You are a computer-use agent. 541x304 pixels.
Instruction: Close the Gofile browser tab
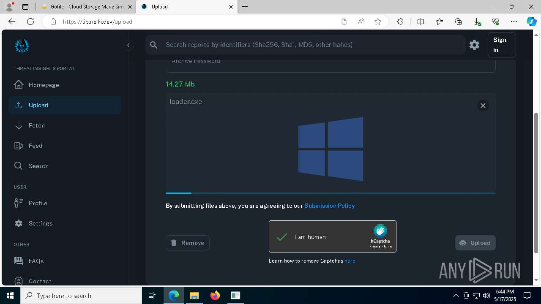[130, 7]
